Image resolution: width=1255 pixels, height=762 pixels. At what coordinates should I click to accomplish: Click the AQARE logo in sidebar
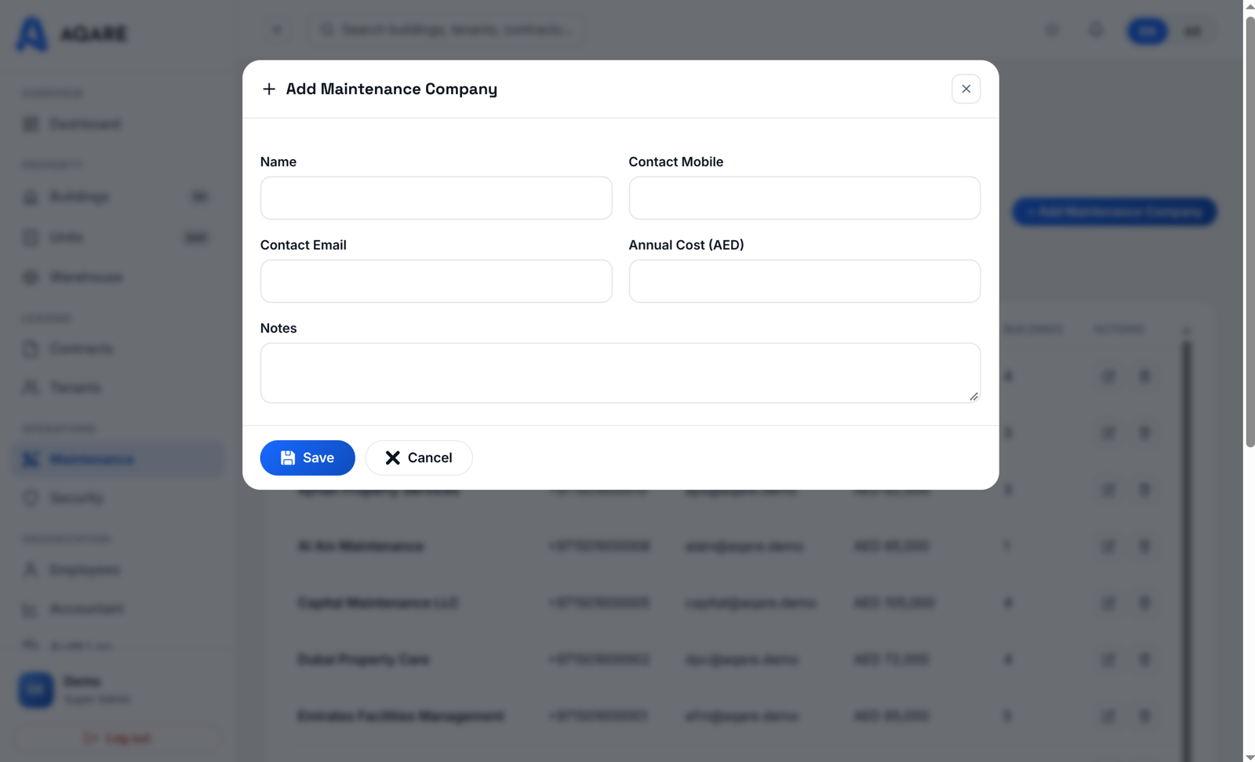point(71,35)
